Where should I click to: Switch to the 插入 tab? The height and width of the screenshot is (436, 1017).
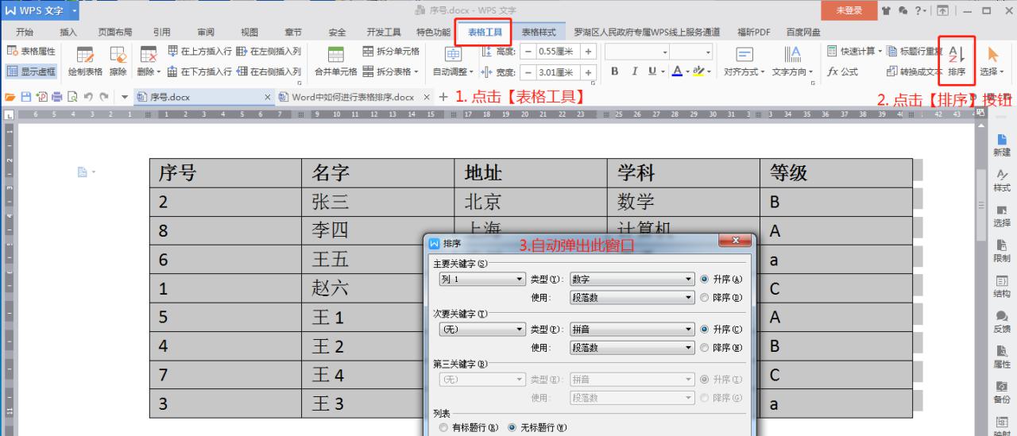pos(68,32)
